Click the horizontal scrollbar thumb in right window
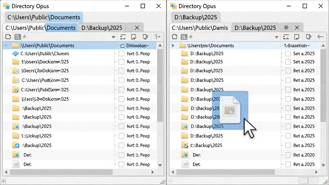329x185 pixels. (226, 172)
